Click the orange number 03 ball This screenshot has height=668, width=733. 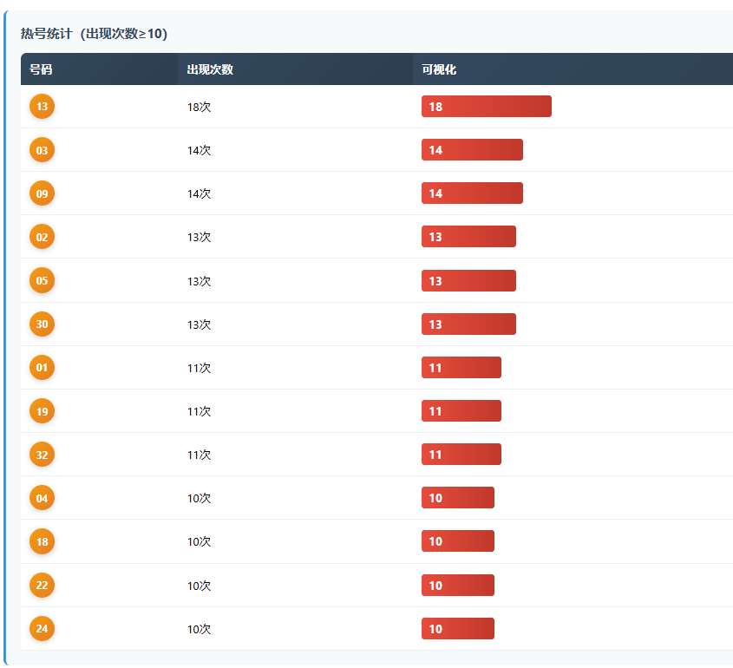42,150
